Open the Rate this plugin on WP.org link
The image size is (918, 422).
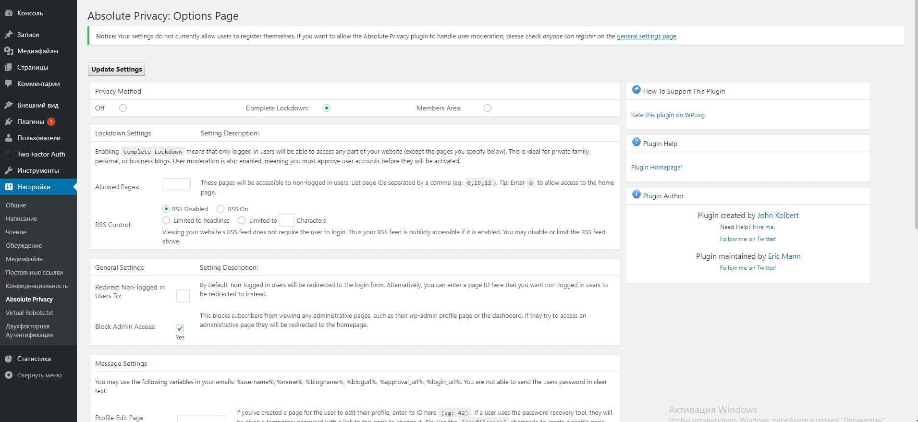[667, 115]
